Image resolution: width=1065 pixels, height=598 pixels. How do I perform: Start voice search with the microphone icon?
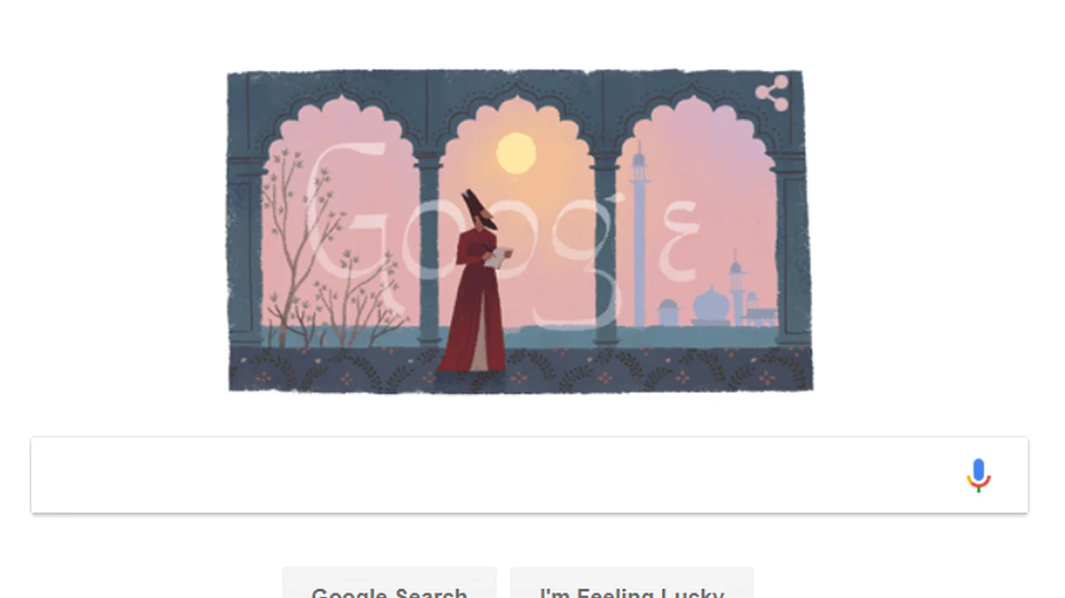click(978, 476)
